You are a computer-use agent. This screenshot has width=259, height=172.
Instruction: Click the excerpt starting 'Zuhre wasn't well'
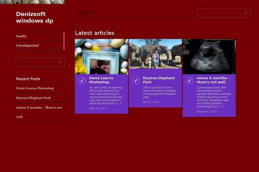click(214, 97)
